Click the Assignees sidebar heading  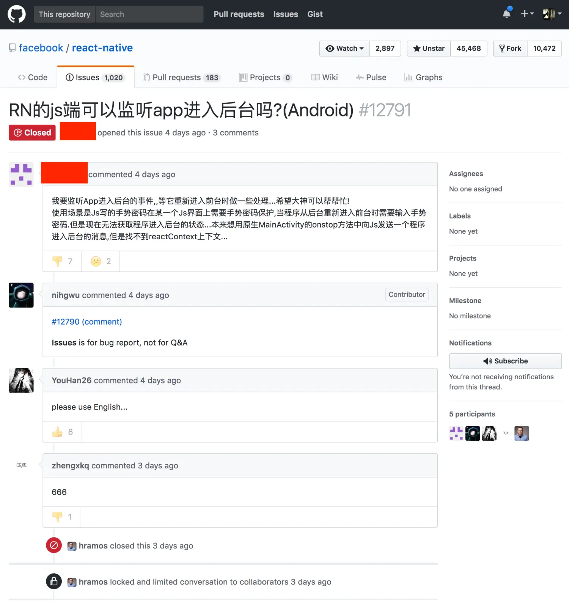pyautogui.click(x=466, y=174)
